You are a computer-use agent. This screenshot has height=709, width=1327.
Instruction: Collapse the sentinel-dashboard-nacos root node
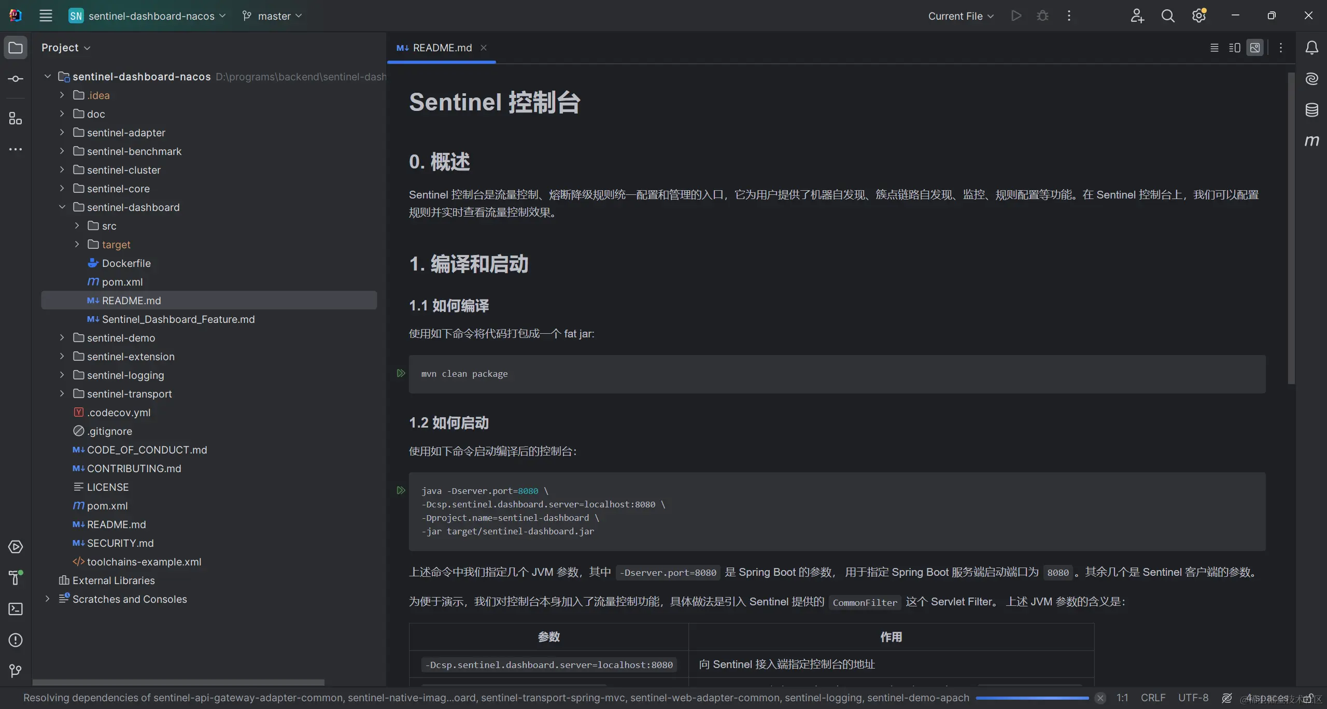[x=47, y=77]
